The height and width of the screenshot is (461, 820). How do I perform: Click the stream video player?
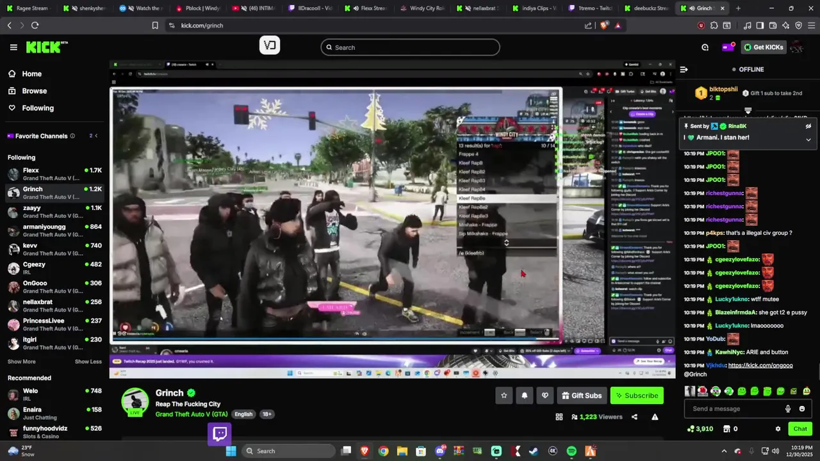point(392,220)
